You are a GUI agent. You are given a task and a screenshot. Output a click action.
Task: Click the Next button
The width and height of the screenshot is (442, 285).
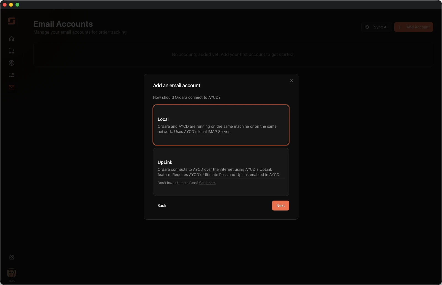coord(280,206)
